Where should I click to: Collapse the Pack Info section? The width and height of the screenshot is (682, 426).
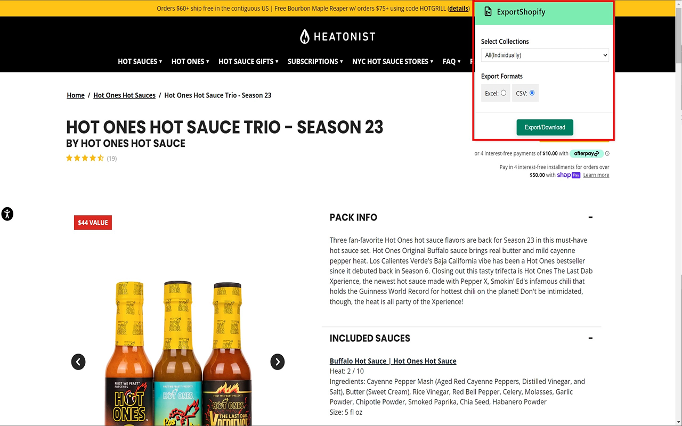[x=590, y=217]
